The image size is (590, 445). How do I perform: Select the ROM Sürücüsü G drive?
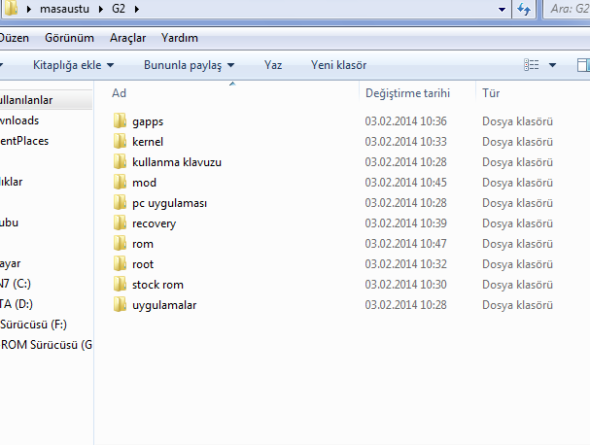[47, 345]
